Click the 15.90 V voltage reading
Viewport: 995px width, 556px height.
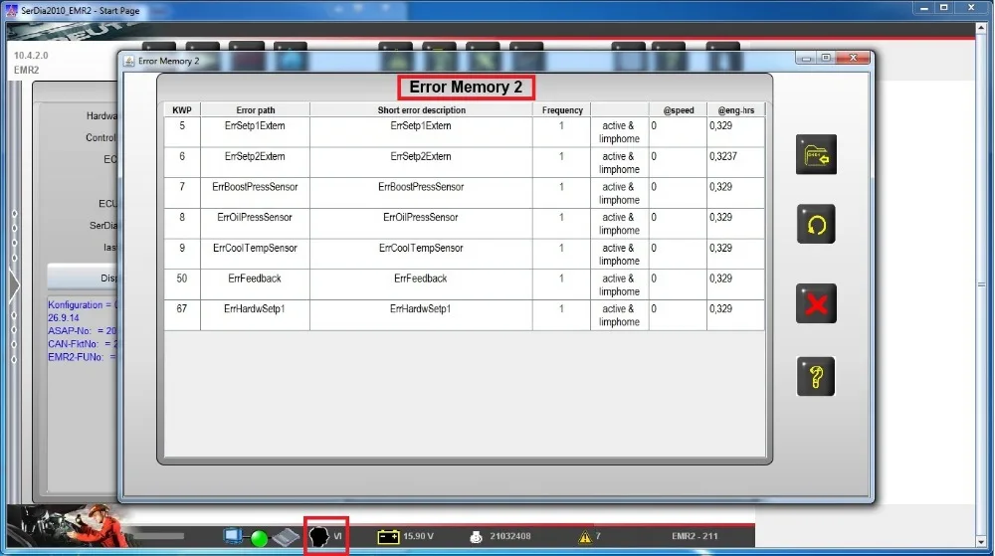coord(418,536)
